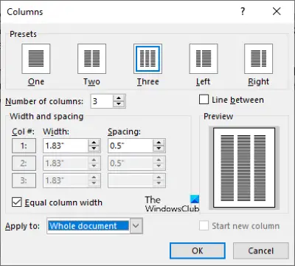
Task: Decrease column 1 spacing with down spinner
Action: tap(159, 149)
